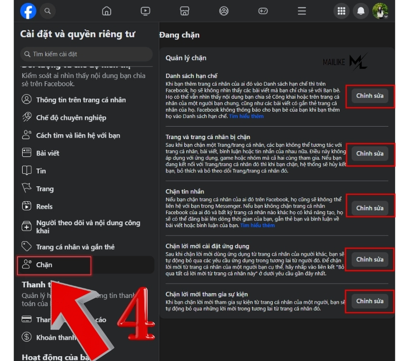Open the apps grid menu
409x361 pixels.
[x=341, y=11]
